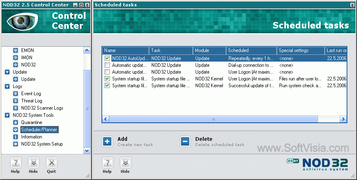Uncheck startup file task after Successful update
This screenshot has height=180, width=357.
click(107, 86)
